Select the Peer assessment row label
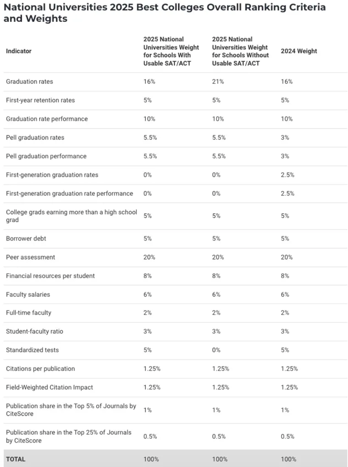 [x=30, y=257]
